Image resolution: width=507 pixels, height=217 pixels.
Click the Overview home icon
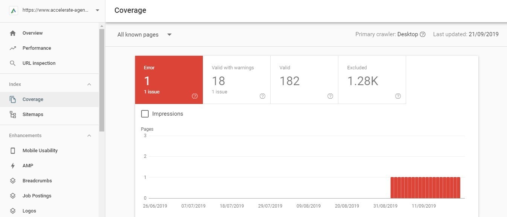(x=13, y=33)
